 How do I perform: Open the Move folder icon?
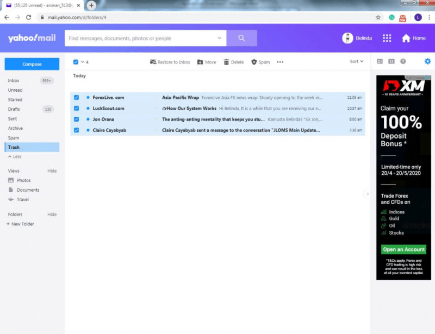click(200, 62)
